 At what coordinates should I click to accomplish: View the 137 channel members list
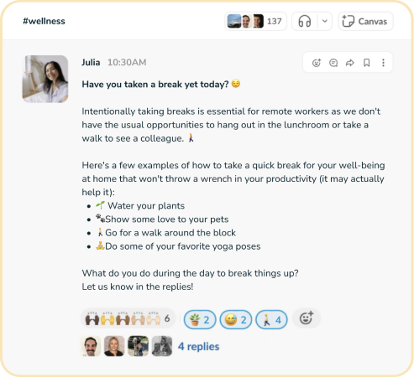point(255,21)
